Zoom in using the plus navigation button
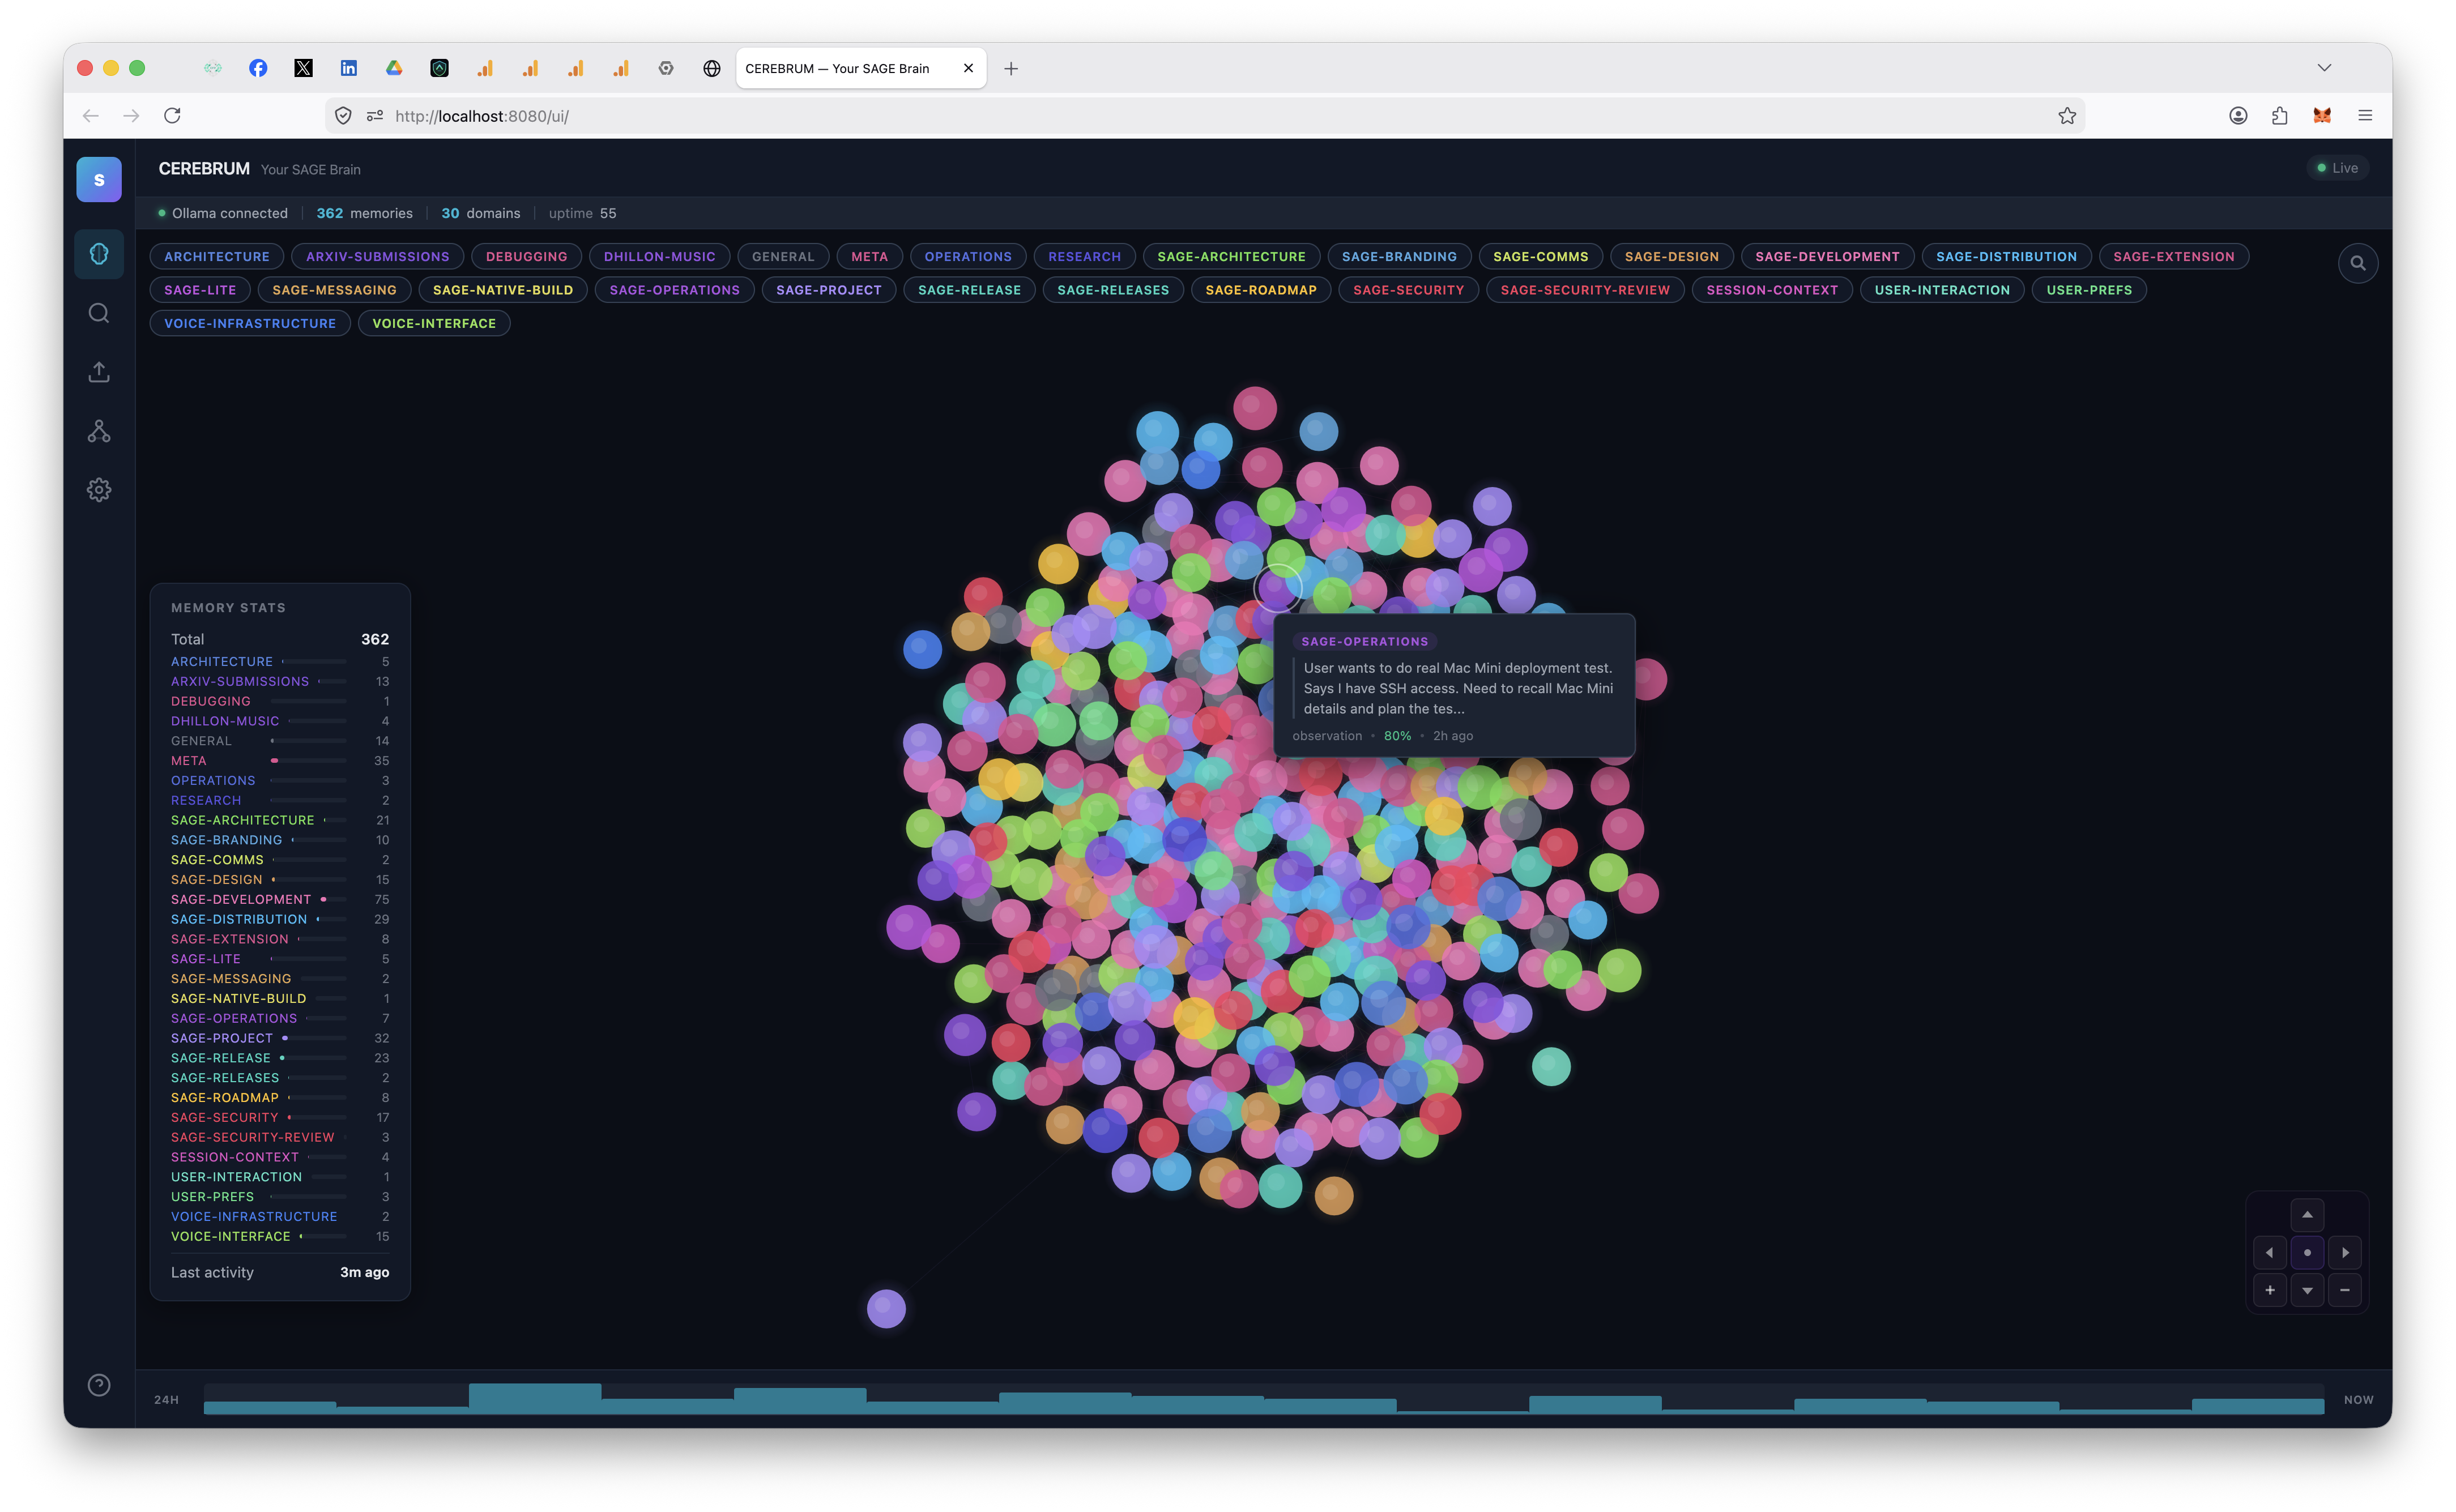 [x=2270, y=1290]
